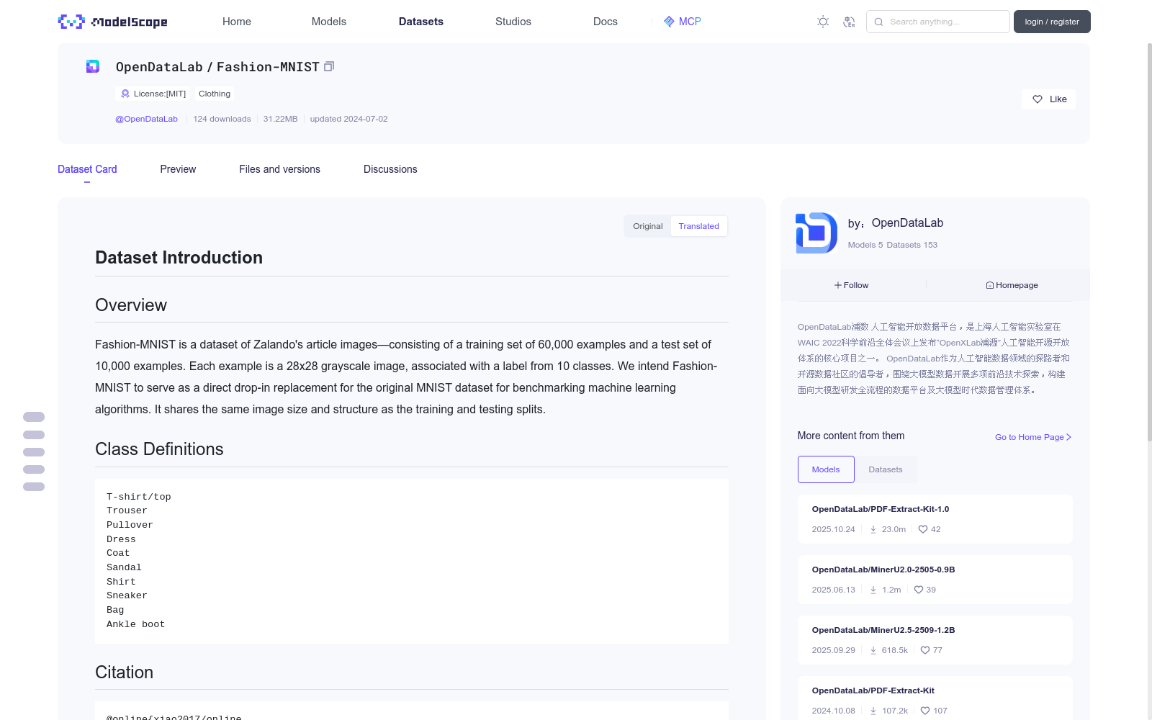The image size is (1152, 720).
Task: Open the Studios navigation item
Action: point(513,22)
